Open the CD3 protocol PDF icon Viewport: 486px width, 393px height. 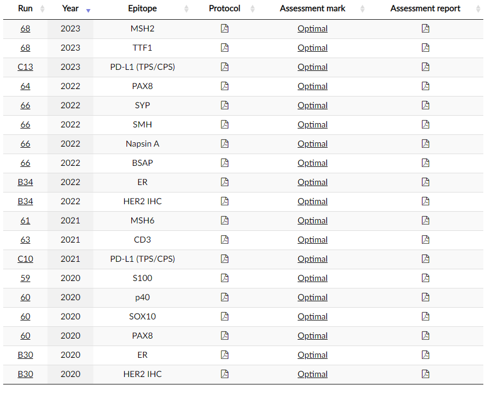(x=225, y=240)
